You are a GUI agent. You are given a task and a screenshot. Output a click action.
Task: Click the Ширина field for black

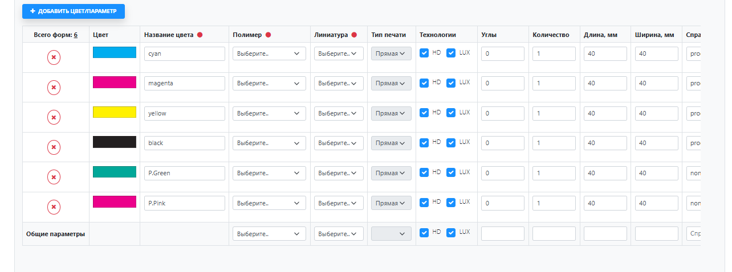point(657,143)
